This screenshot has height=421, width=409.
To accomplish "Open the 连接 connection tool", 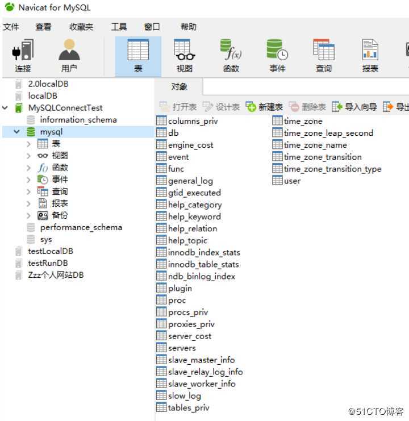I will tap(23, 56).
